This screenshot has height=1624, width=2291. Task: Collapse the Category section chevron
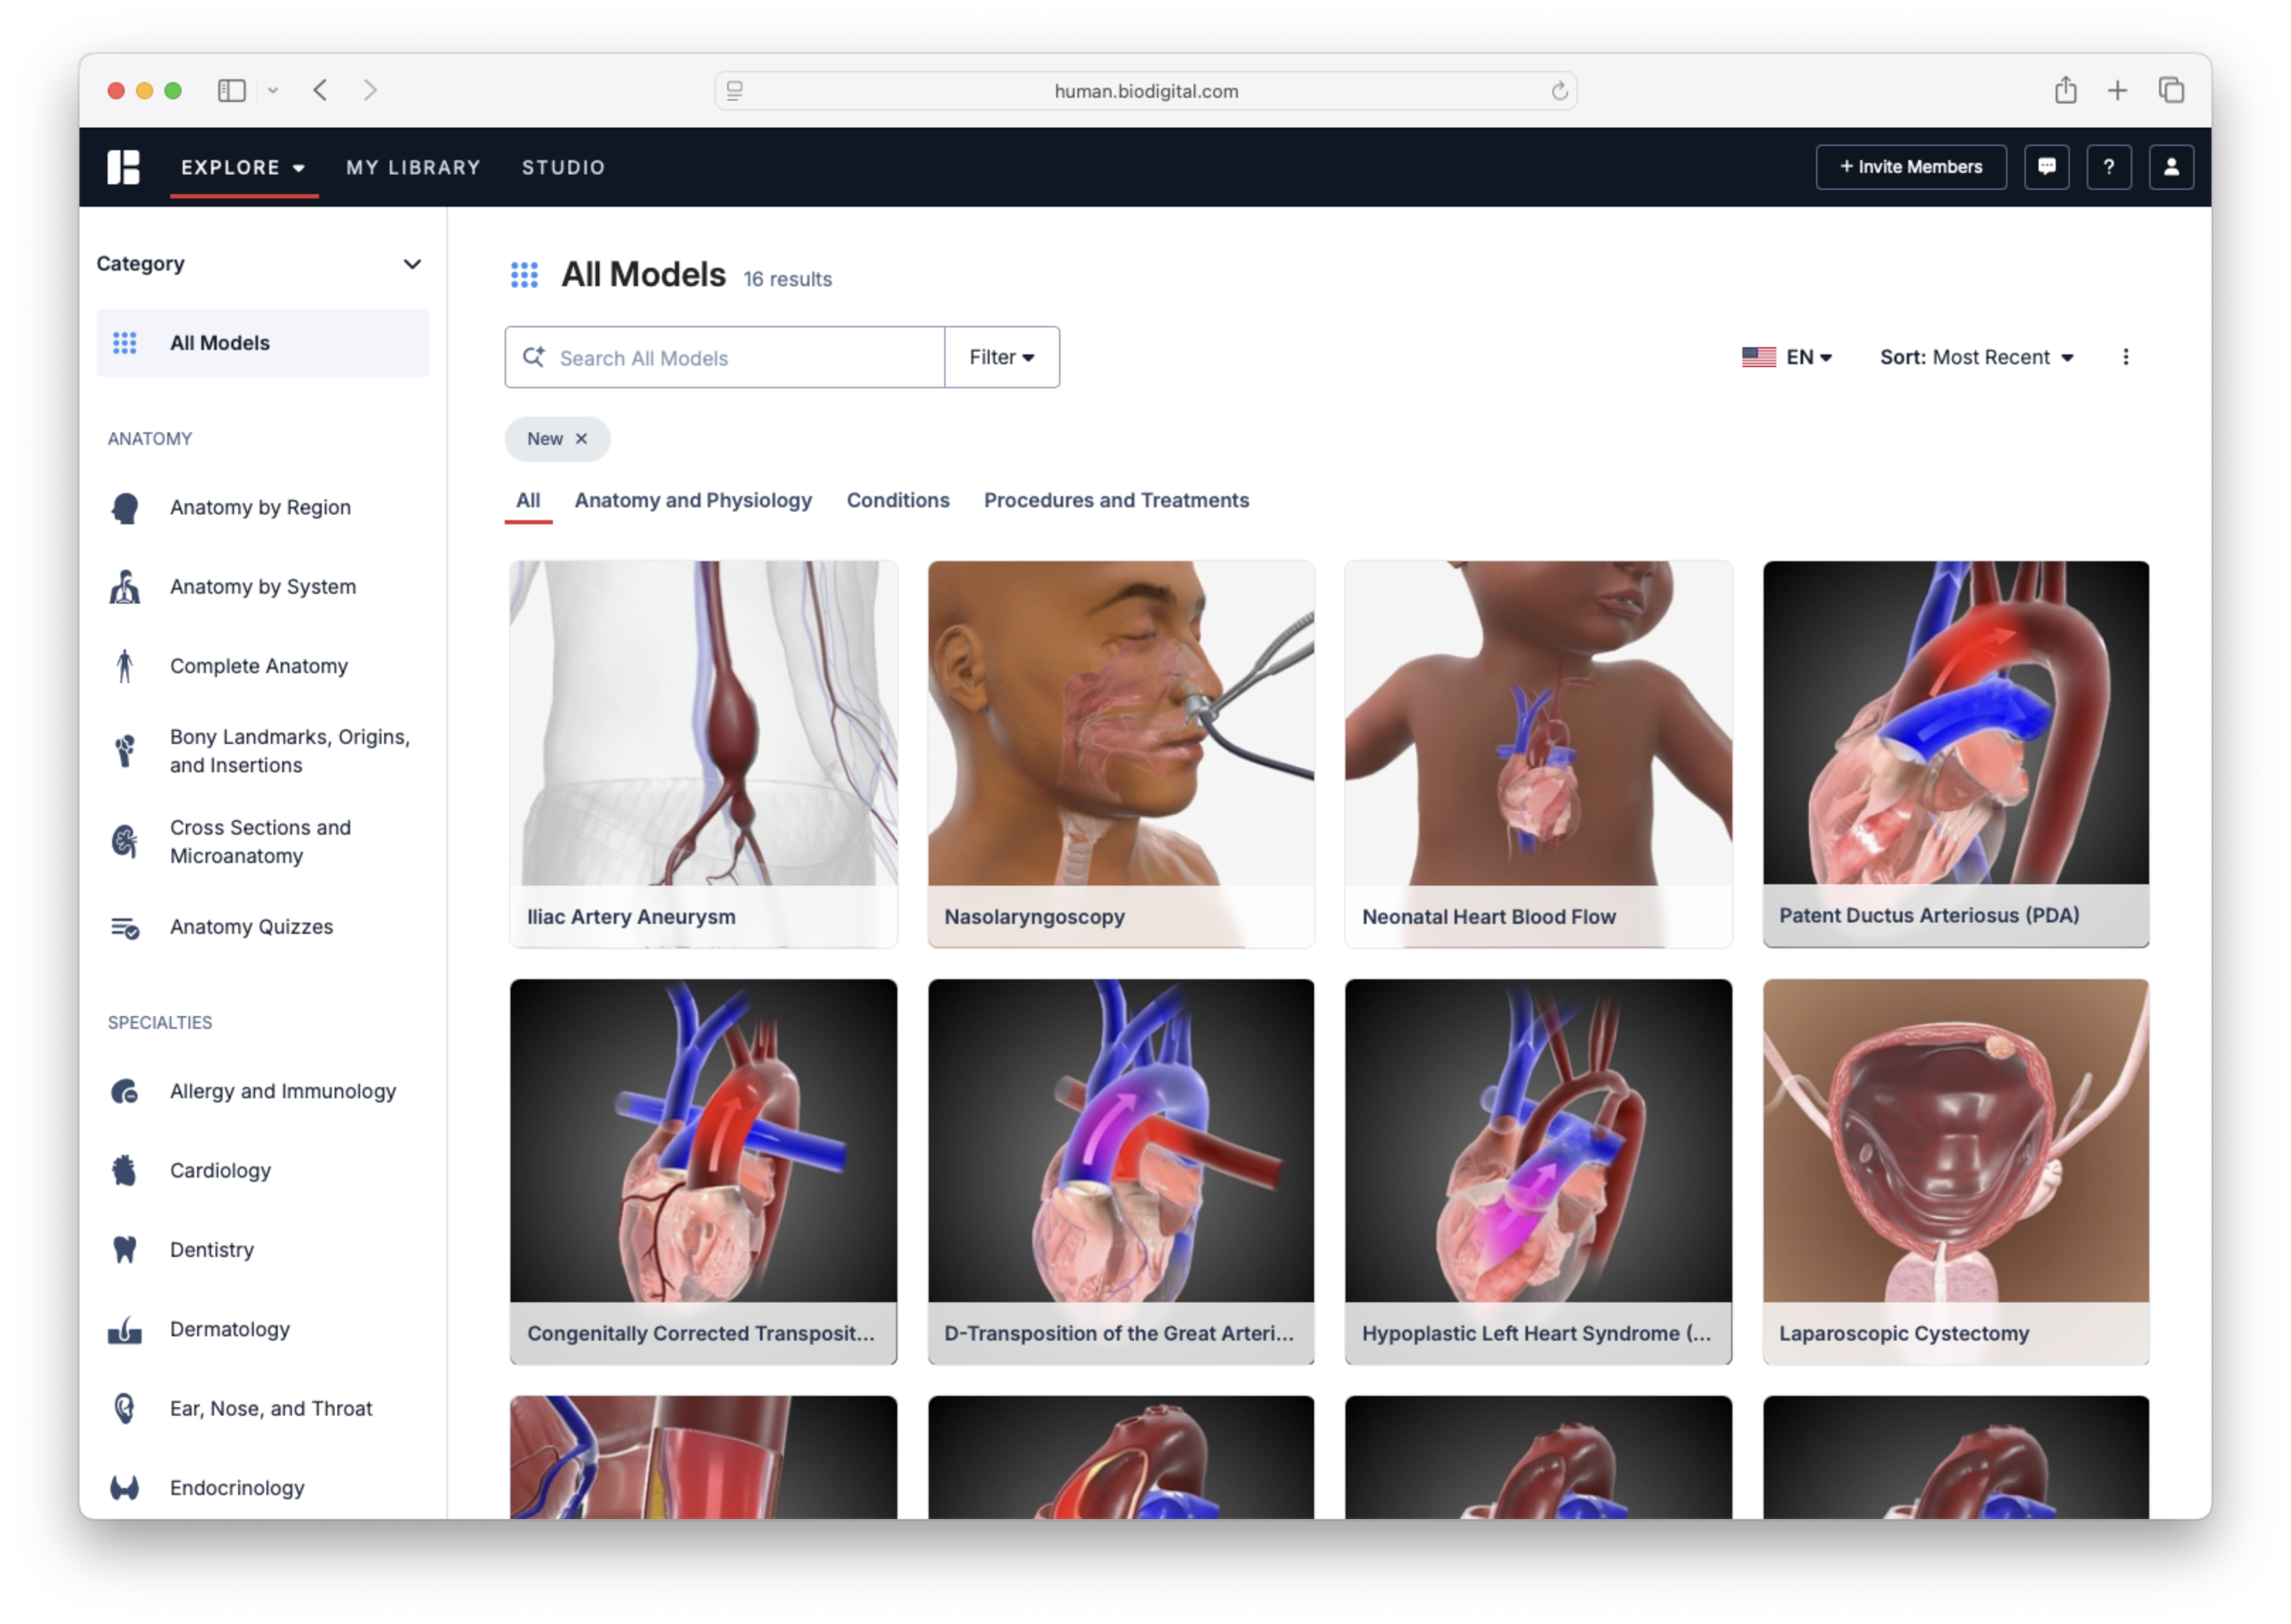[x=412, y=264]
